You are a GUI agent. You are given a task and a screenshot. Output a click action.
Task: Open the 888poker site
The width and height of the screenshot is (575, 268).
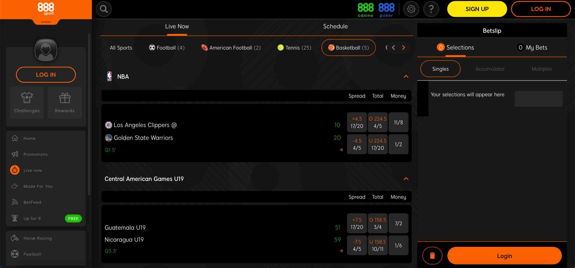click(386, 9)
